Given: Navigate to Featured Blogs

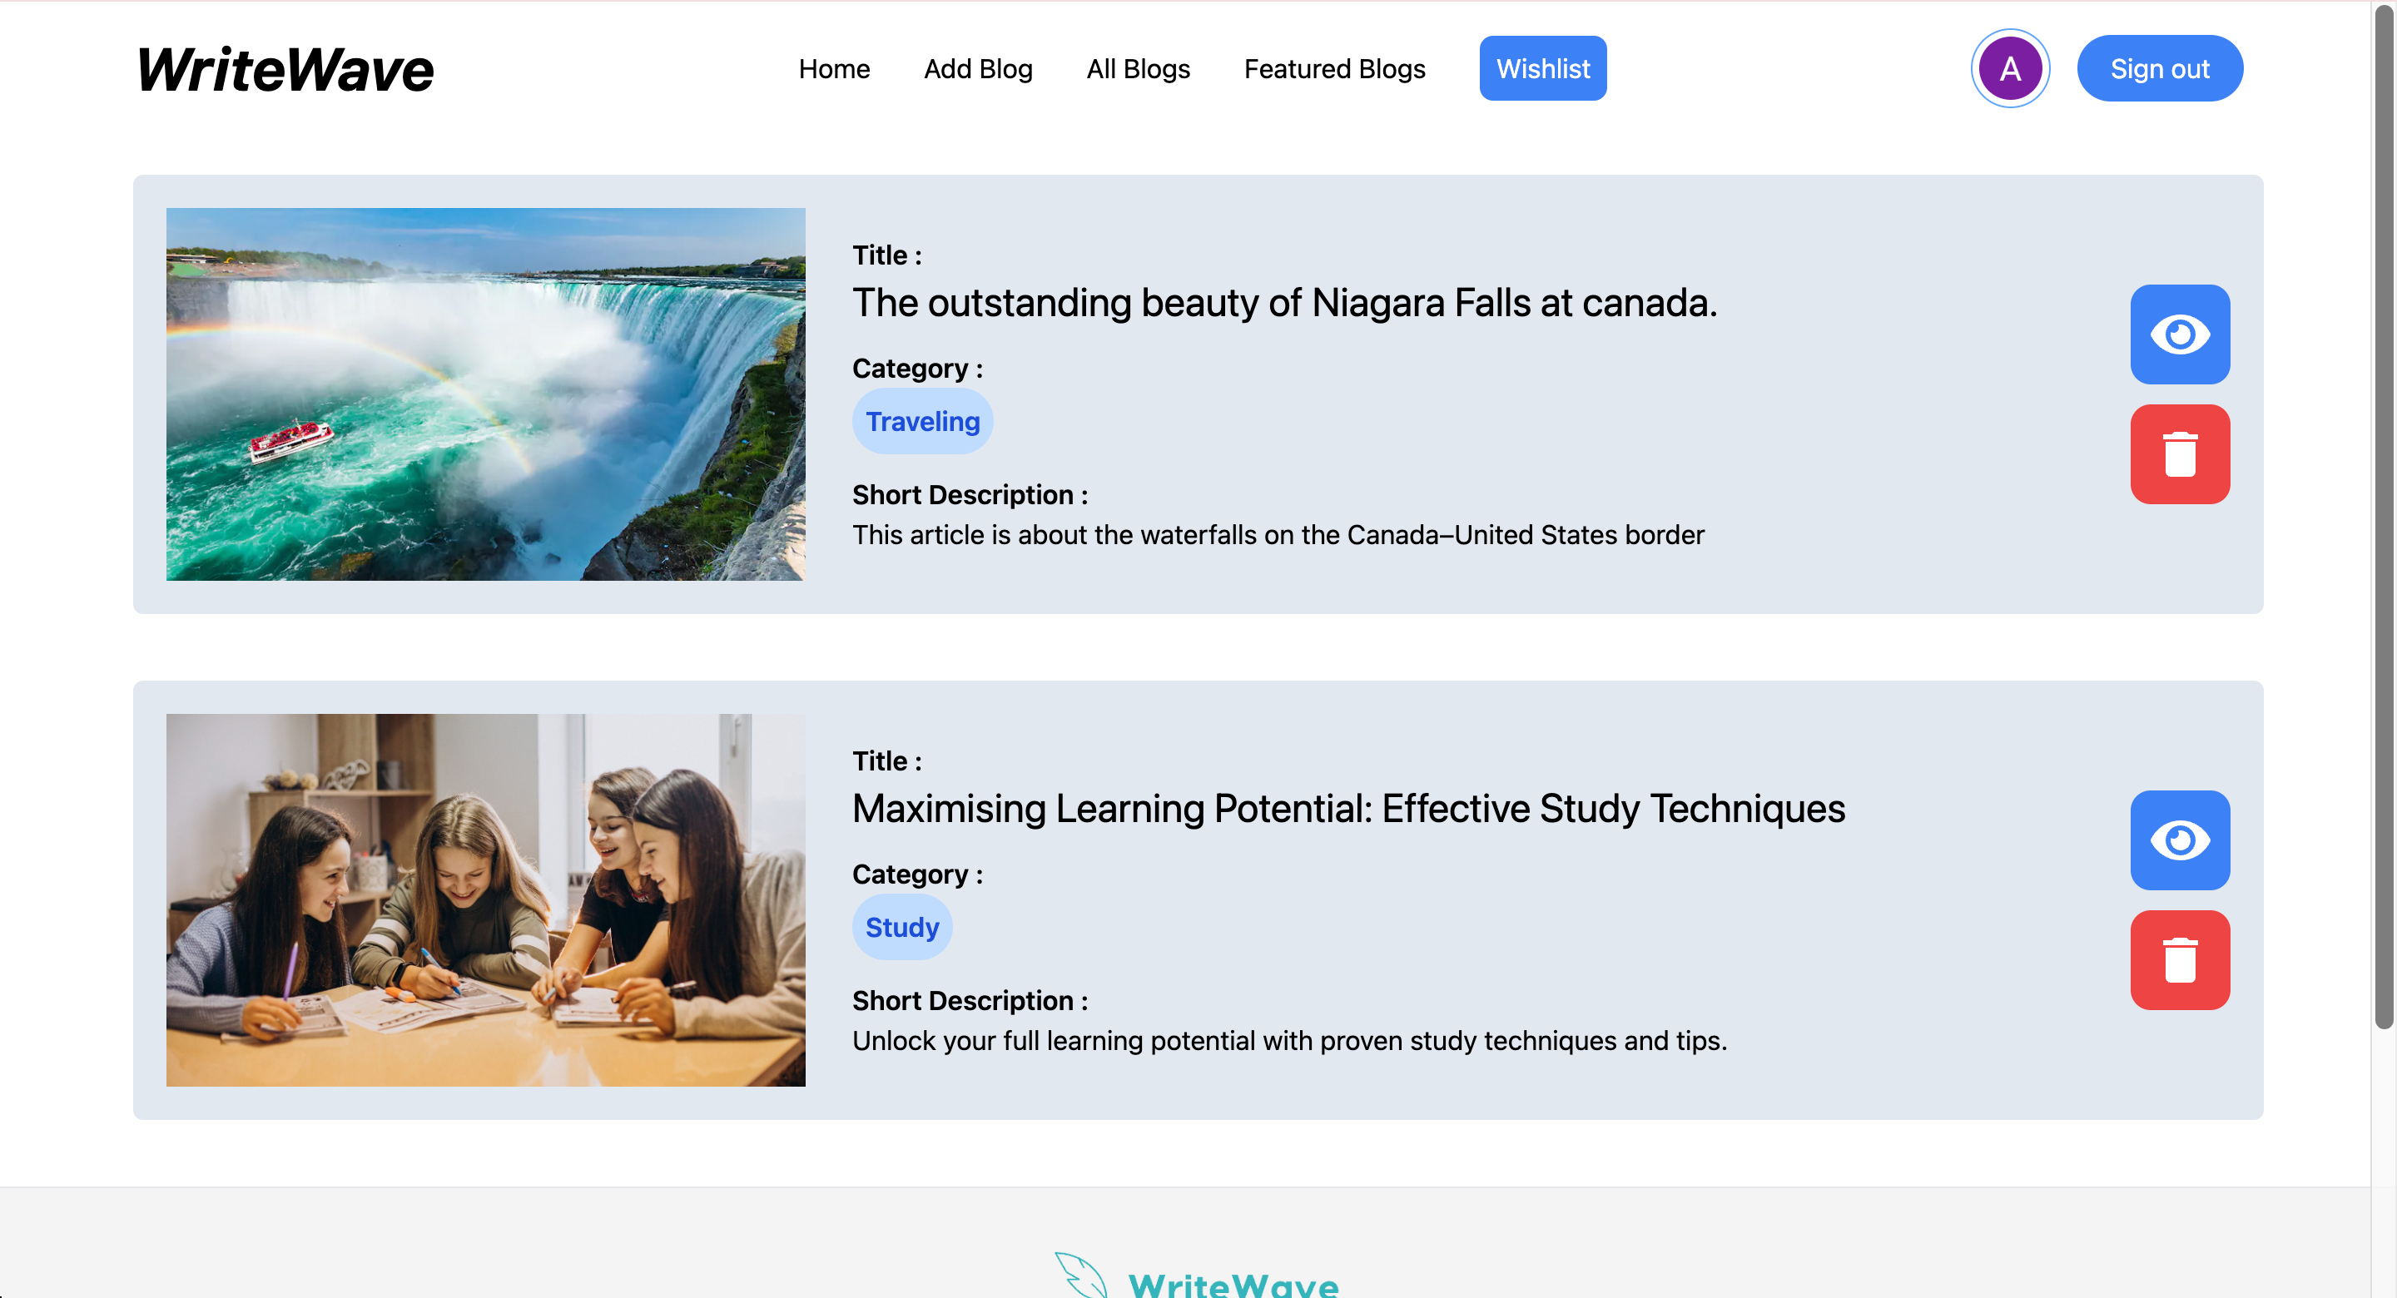Looking at the screenshot, I should point(1334,69).
